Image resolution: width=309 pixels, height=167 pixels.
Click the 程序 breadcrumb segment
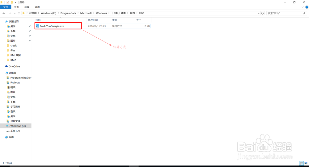[133, 13]
